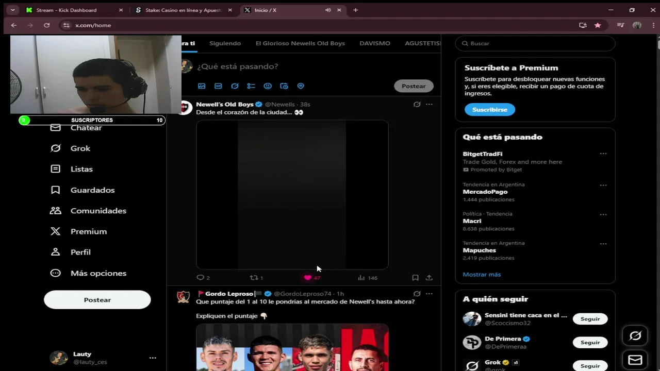
Task: Open Comunidades in the sidebar
Action: (88, 211)
